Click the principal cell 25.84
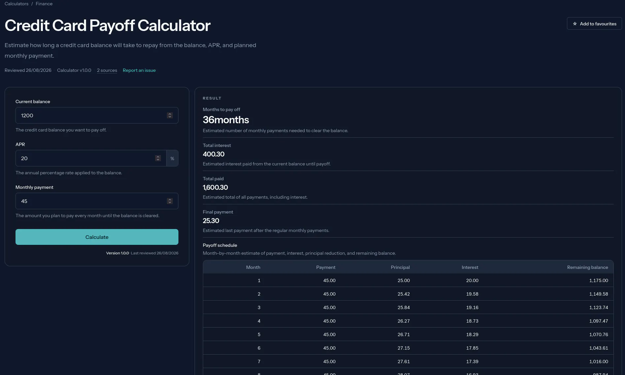Viewport: 625px width, 375px height. 404,307
